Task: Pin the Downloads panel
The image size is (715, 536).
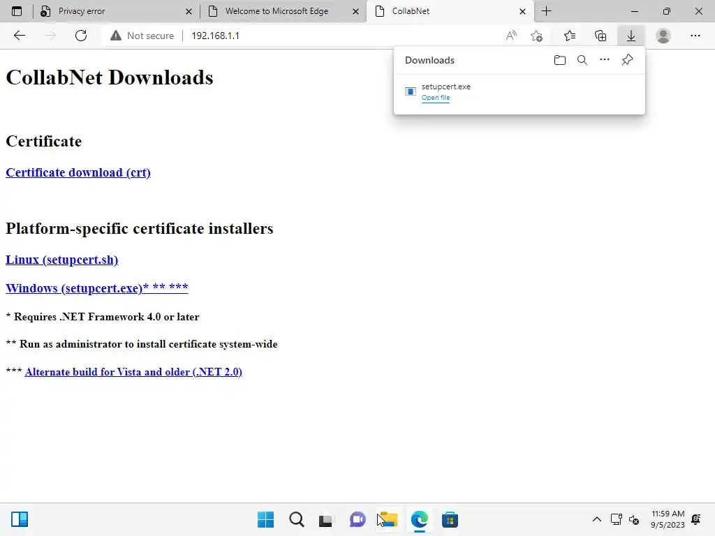Action: (x=627, y=60)
